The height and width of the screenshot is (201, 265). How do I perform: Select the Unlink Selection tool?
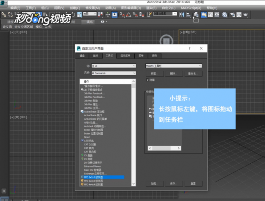[x=10, y=15]
